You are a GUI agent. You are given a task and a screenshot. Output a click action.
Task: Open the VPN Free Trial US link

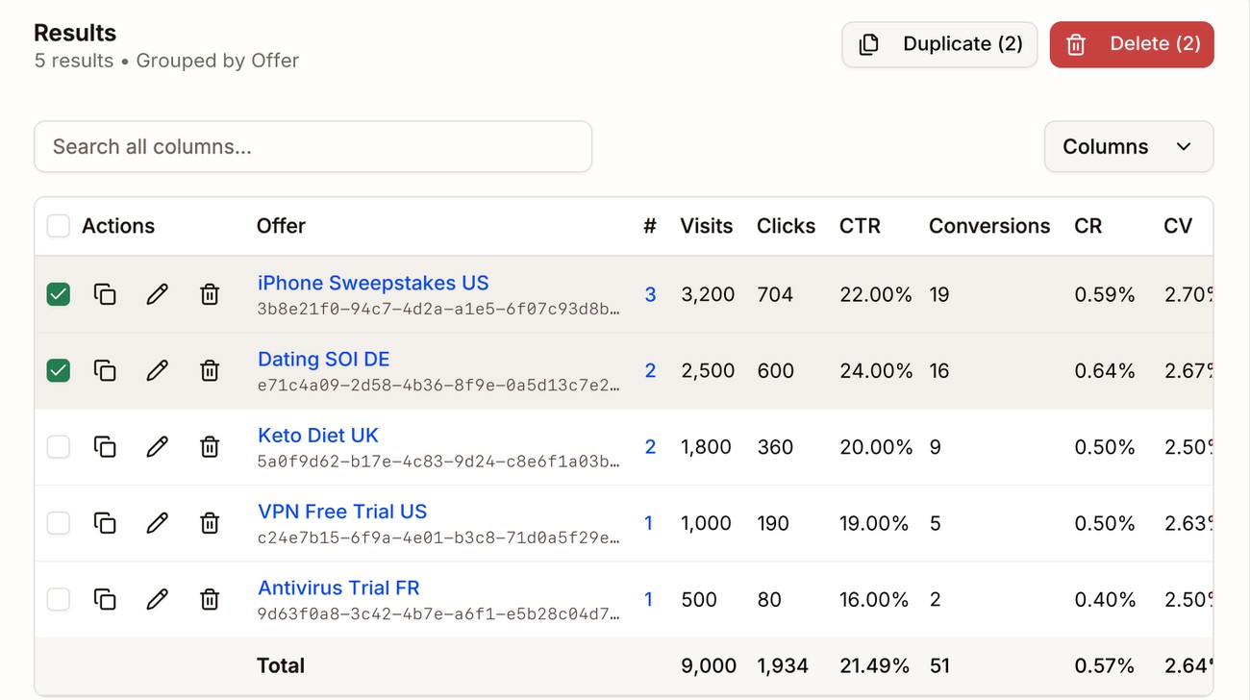[x=342, y=512]
